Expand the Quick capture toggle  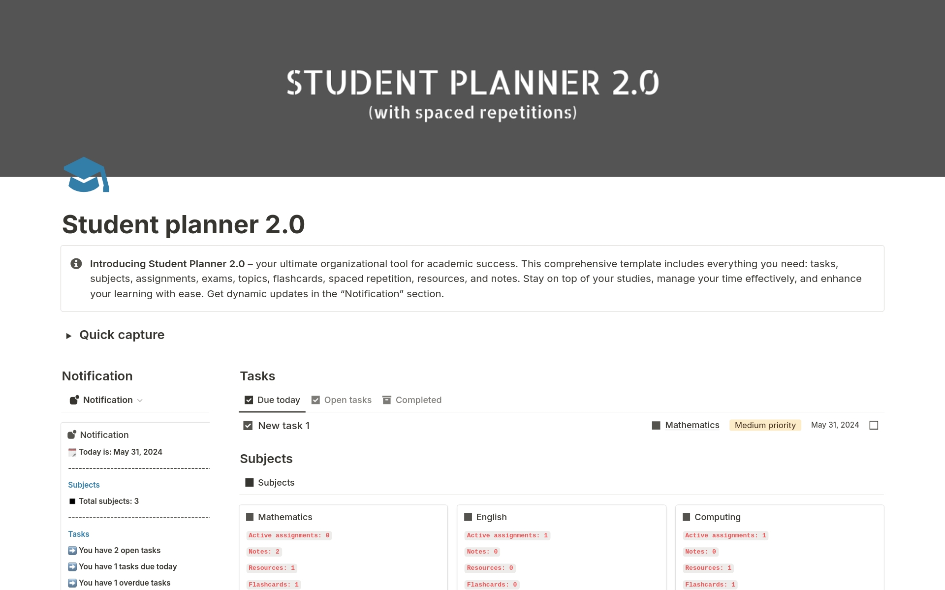69,336
